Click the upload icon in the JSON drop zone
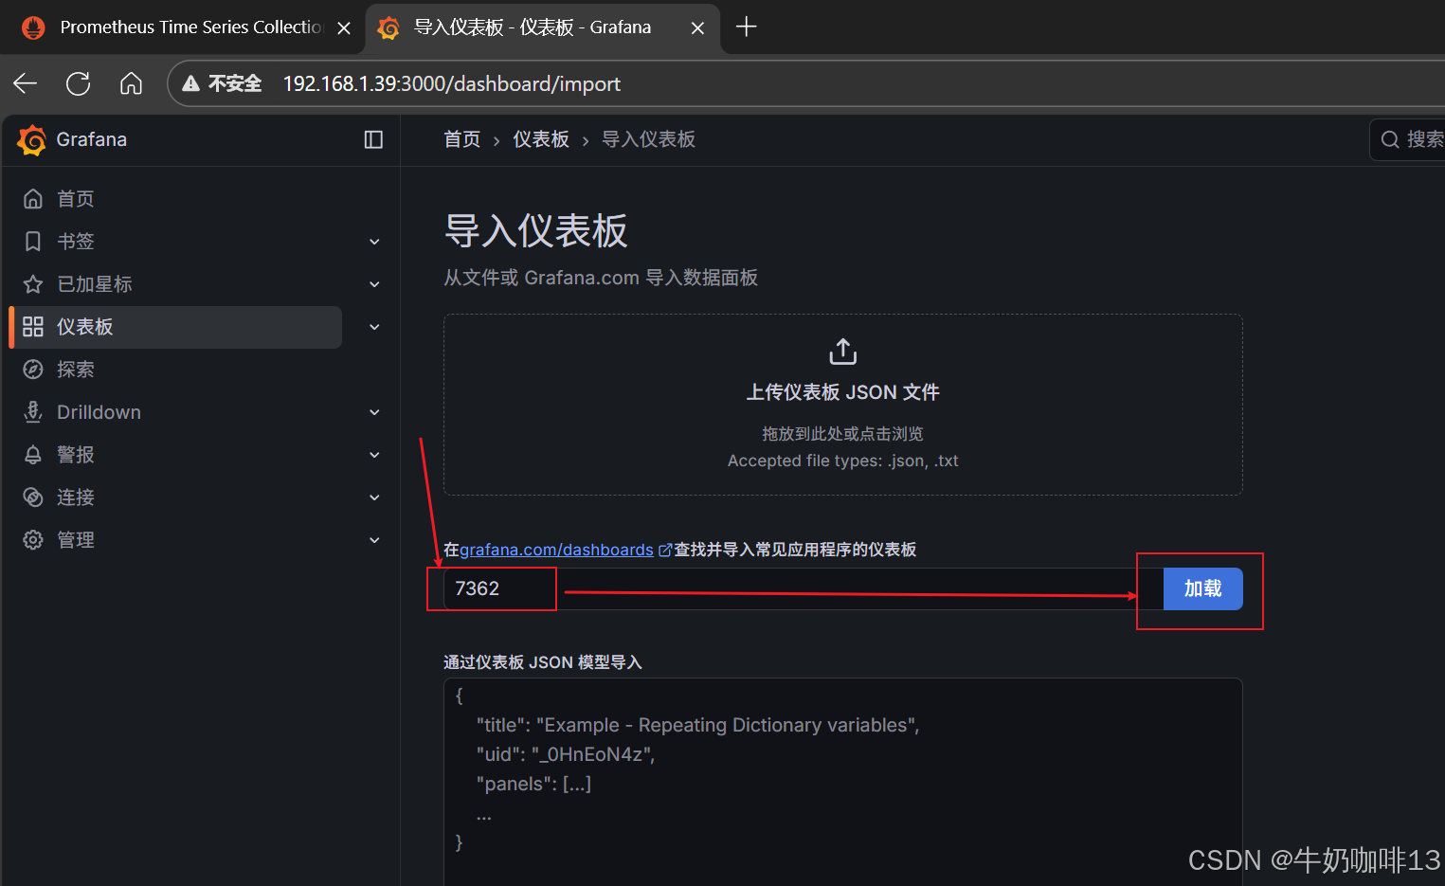The image size is (1445, 886). tap(843, 352)
